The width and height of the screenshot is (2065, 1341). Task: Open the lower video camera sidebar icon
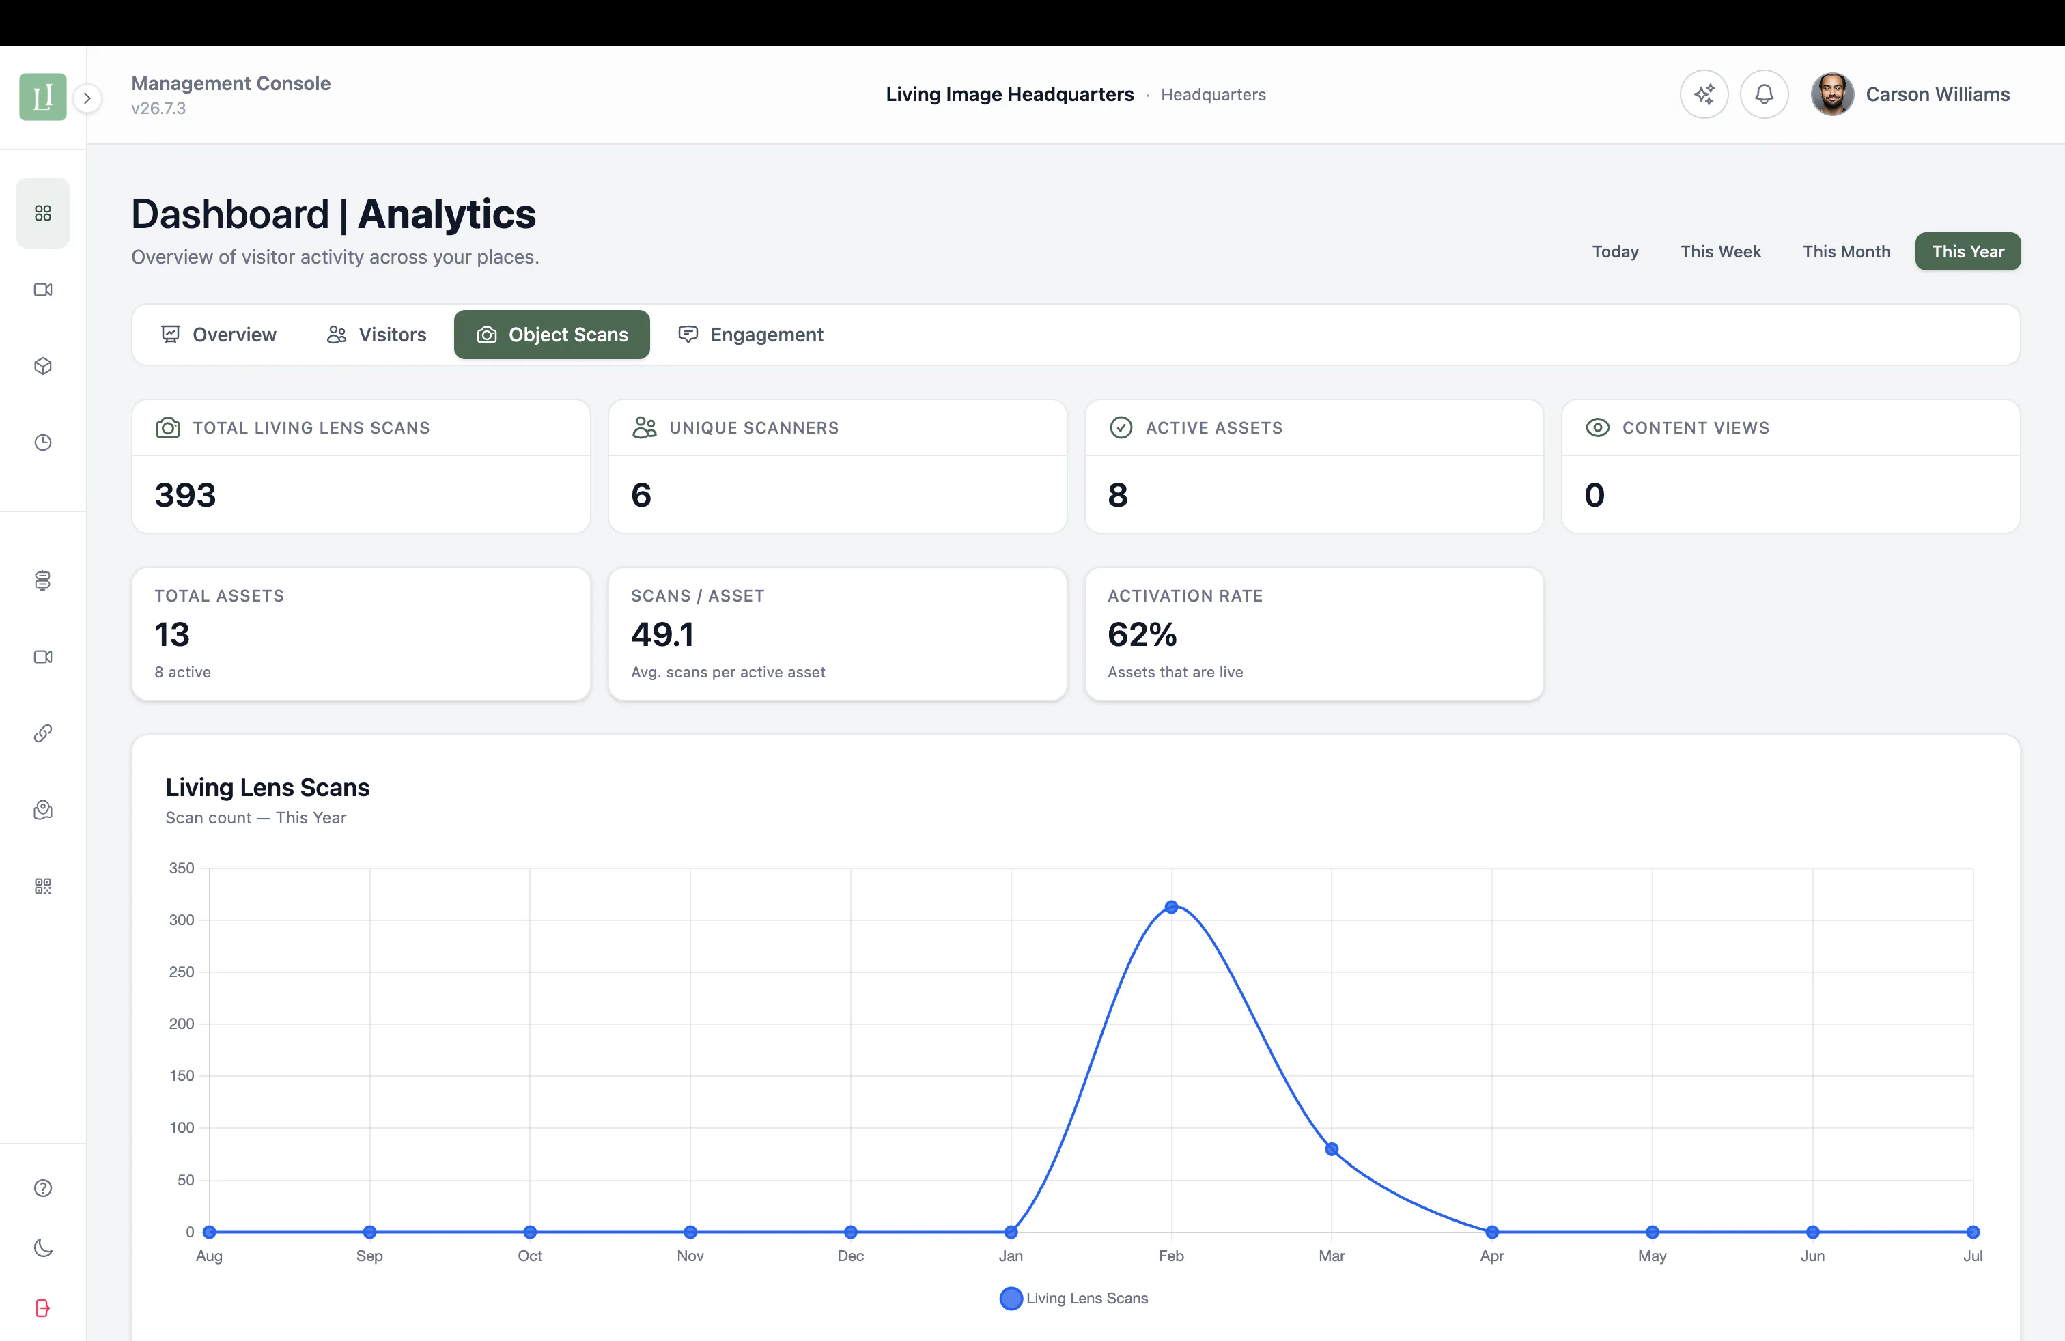click(x=42, y=657)
